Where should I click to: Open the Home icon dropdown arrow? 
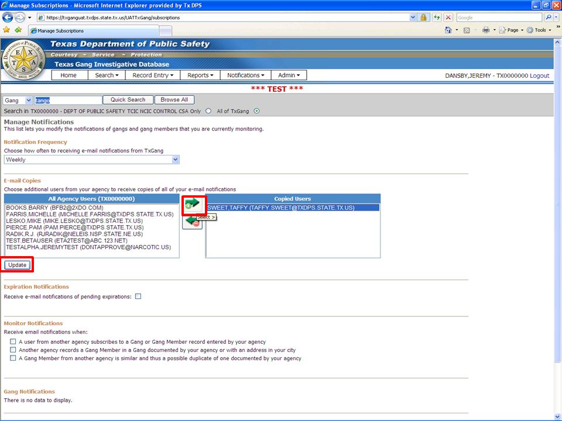pos(457,30)
